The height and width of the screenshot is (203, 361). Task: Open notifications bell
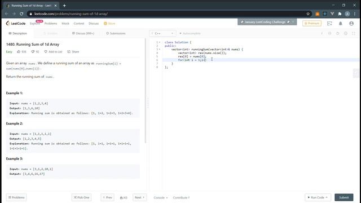point(341,24)
